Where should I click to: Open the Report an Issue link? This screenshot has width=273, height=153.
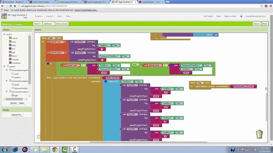pos(230,16)
